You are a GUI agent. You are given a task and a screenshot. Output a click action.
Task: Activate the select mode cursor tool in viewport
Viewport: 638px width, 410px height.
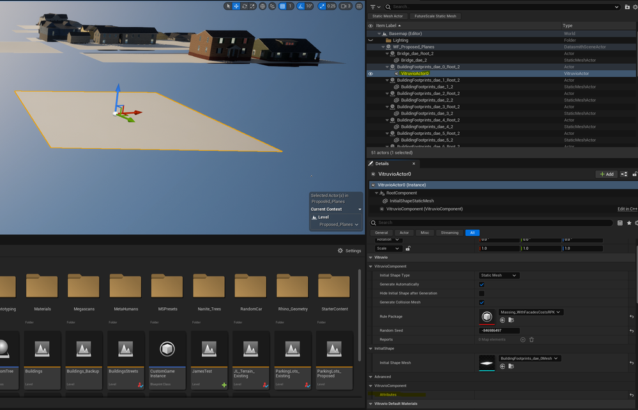229,6
